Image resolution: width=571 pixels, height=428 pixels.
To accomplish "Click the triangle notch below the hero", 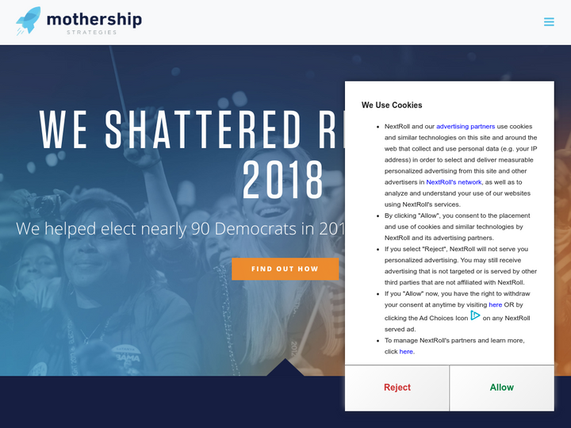I will [285, 368].
